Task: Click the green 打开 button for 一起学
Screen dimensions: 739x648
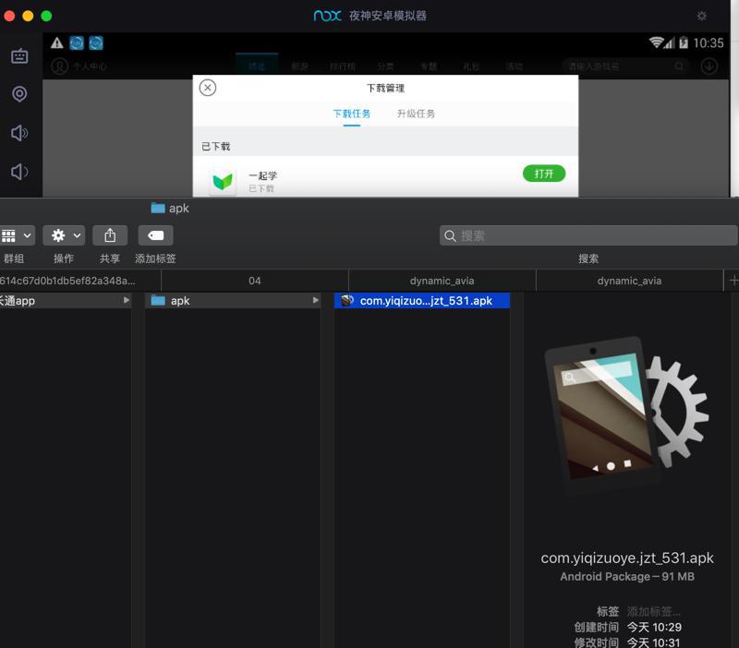Action: (x=544, y=174)
